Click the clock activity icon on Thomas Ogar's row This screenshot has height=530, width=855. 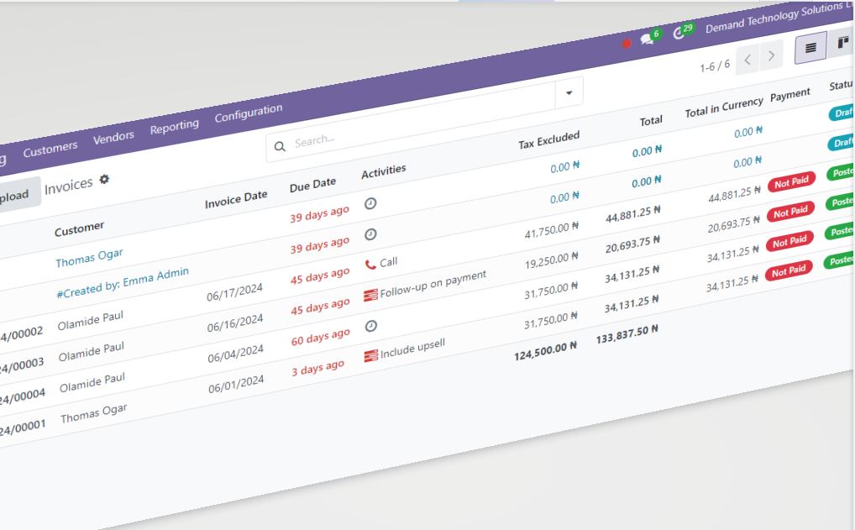click(x=370, y=202)
